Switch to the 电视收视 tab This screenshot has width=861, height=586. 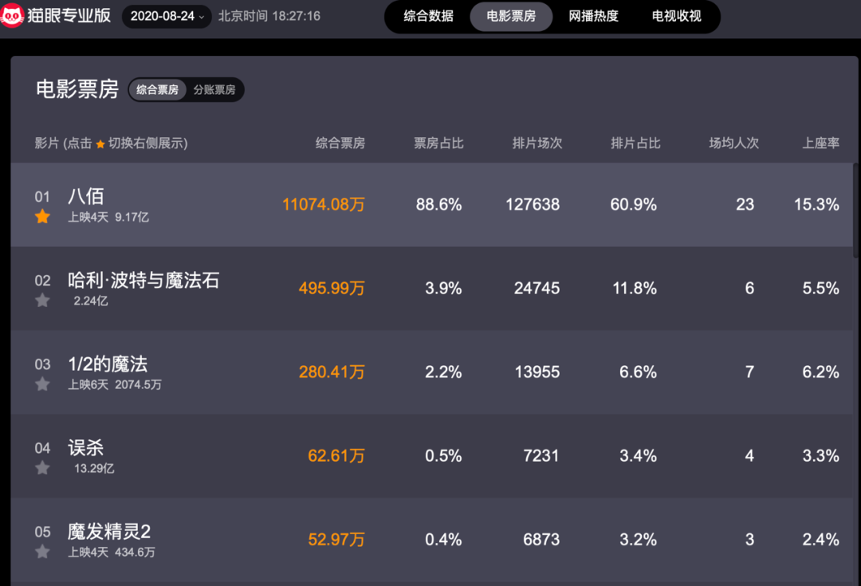(676, 16)
